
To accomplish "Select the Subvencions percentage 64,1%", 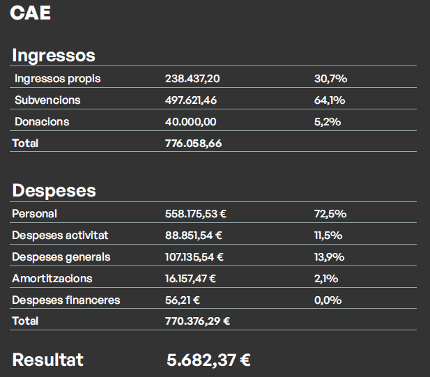I will point(330,100).
